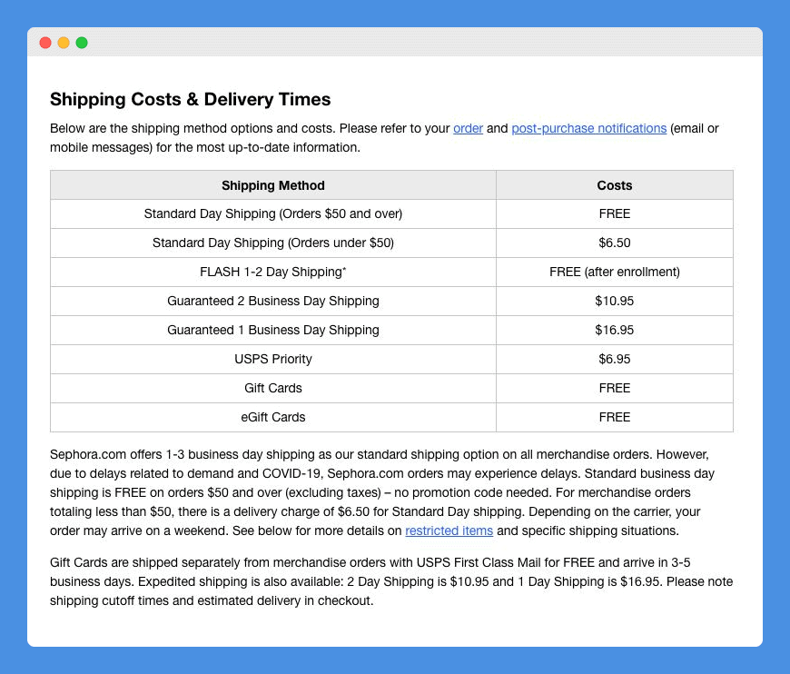Select the '$16.95' cost cell
Screen dimensions: 790x674
tap(614, 331)
